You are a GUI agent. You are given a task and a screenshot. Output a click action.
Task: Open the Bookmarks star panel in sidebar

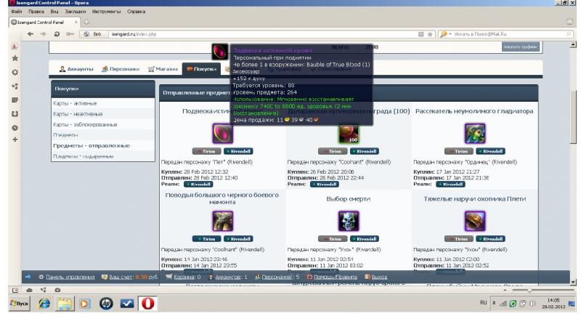(x=15, y=58)
